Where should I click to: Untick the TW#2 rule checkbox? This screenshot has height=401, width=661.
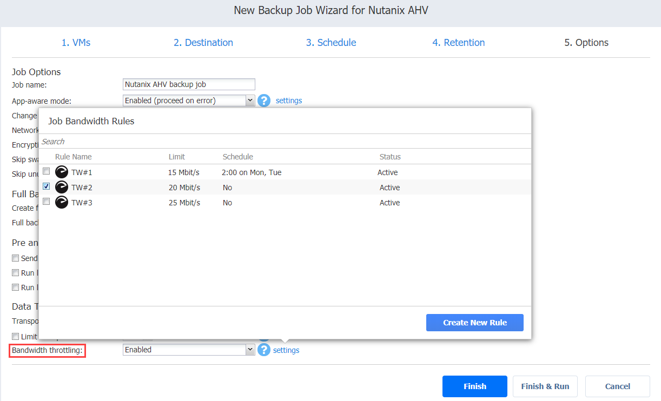[47, 186]
